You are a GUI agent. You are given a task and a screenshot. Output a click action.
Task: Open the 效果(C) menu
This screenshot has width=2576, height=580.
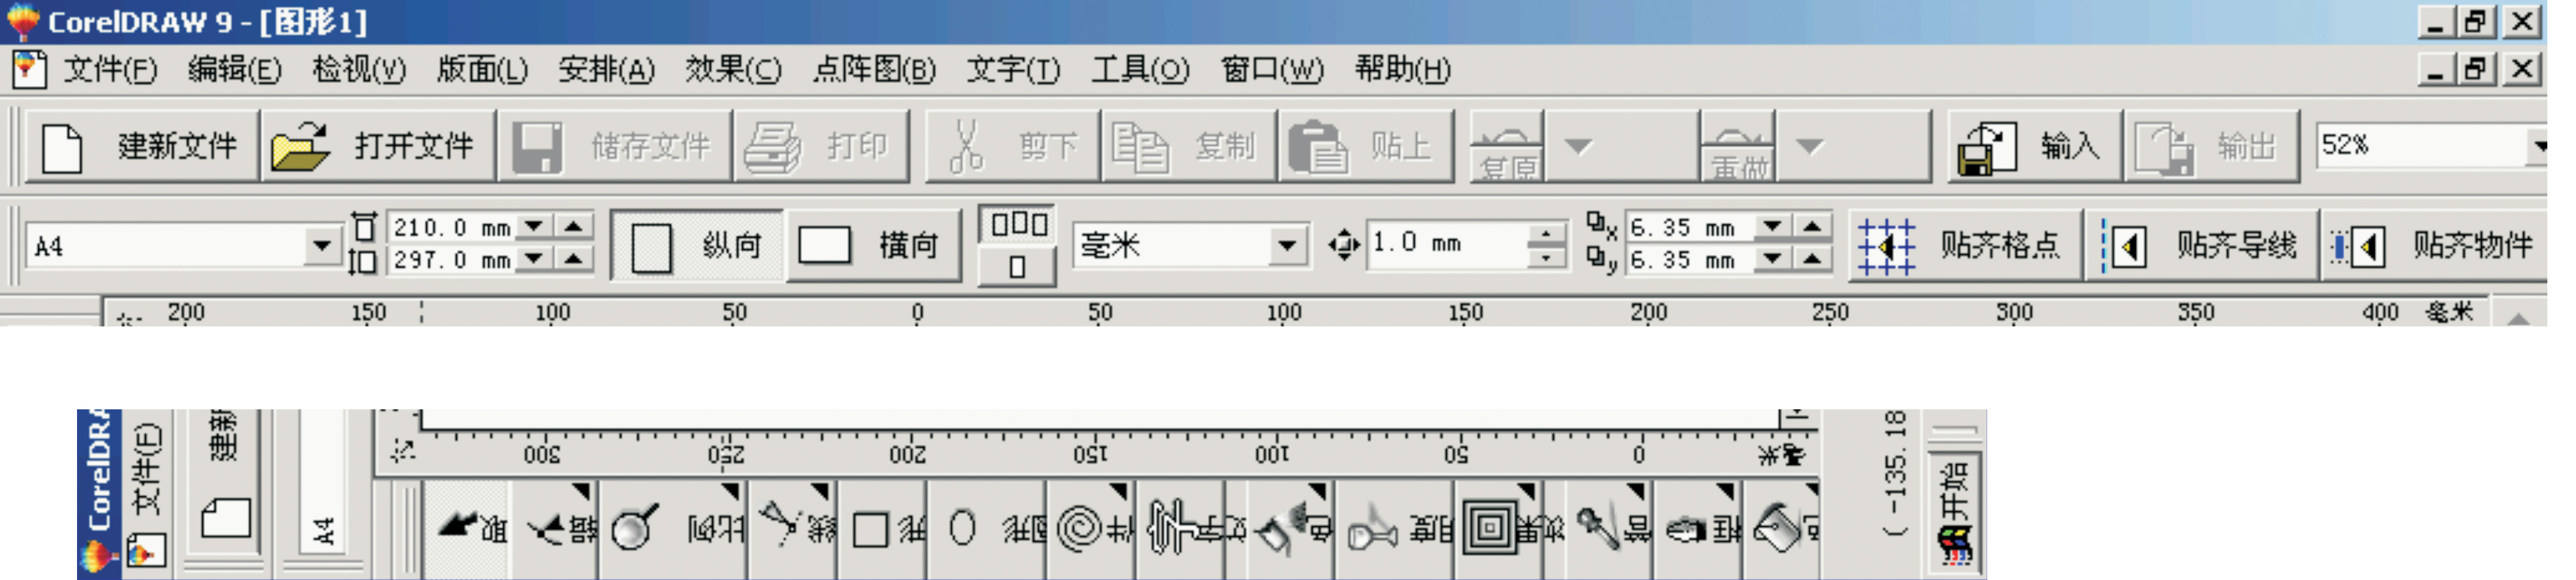coord(733,70)
